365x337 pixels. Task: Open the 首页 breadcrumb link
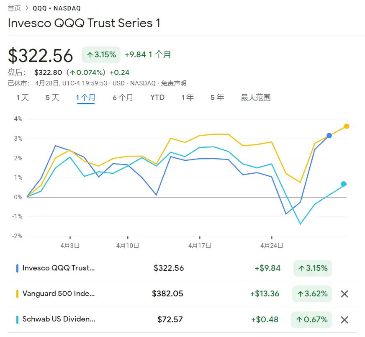[x=14, y=8]
